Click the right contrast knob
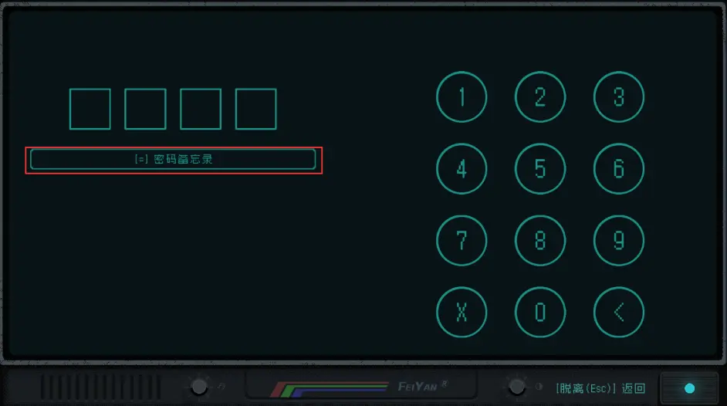Image resolution: width=727 pixels, height=406 pixels. point(516,387)
